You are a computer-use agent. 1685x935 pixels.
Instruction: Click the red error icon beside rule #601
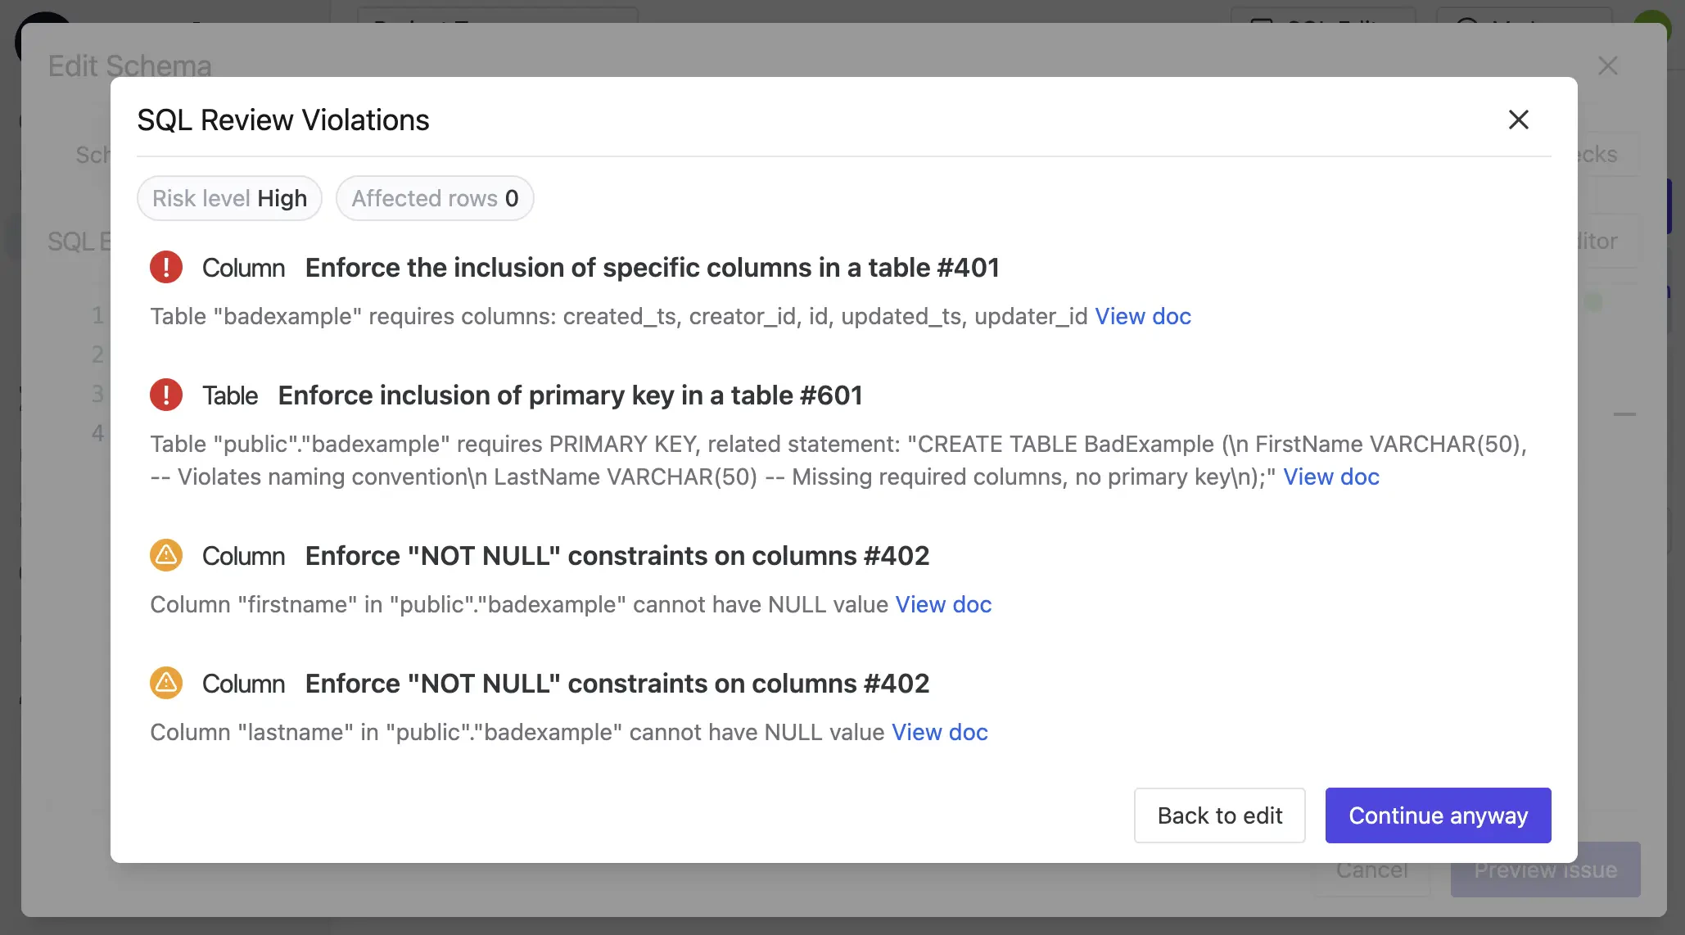point(166,395)
